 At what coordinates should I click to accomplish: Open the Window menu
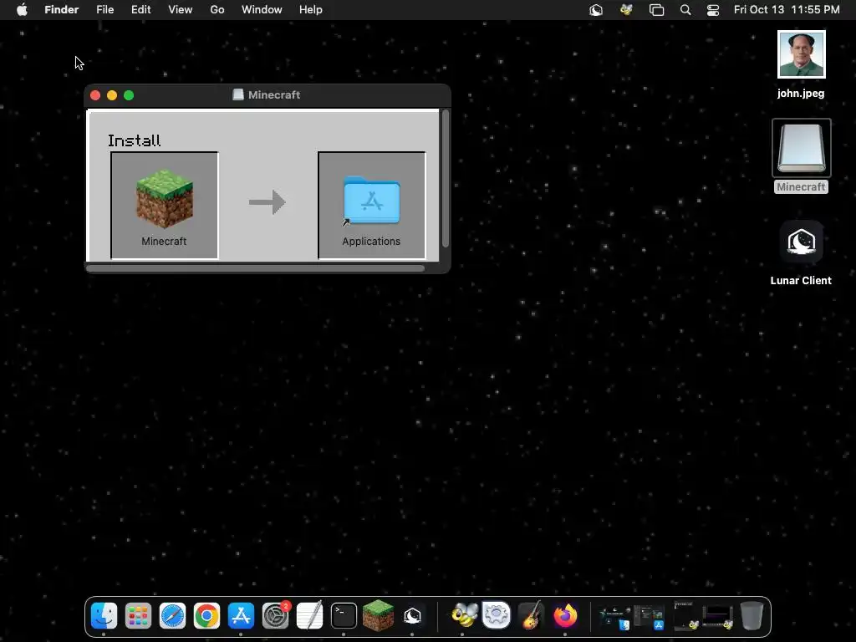click(262, 10)
